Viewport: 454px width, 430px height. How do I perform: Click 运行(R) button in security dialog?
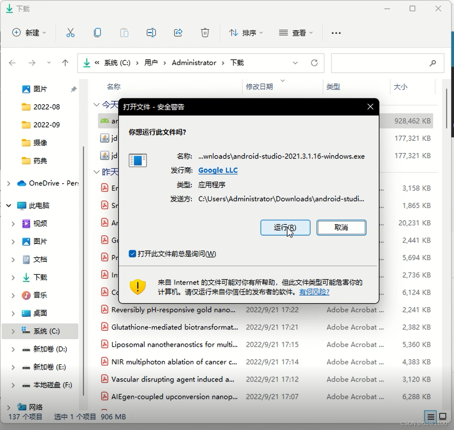(x=285, y=227)
